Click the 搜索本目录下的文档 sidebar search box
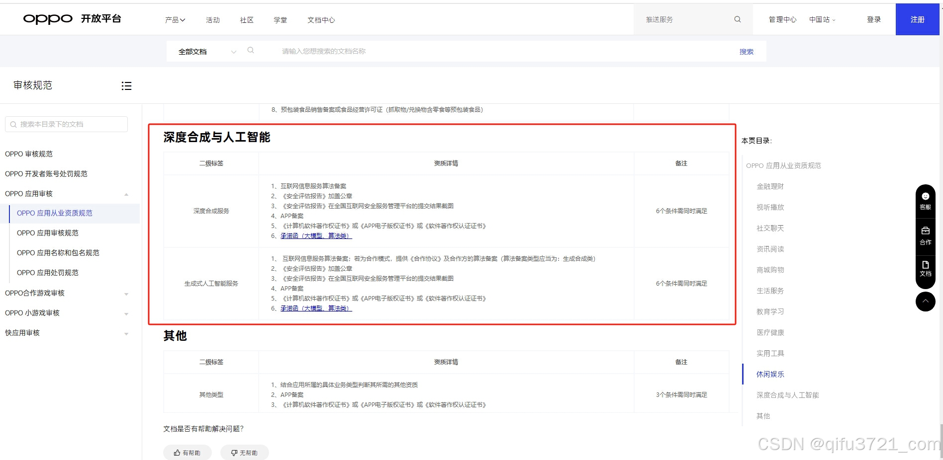The width and height of the screenshot is (943, 460). click(66, 124)
